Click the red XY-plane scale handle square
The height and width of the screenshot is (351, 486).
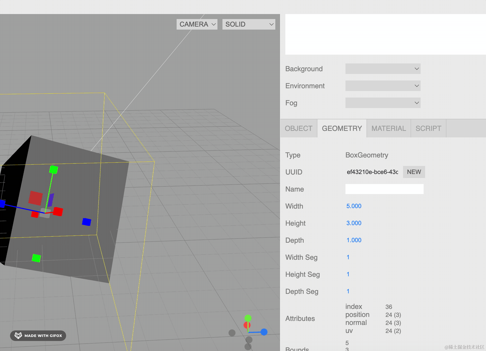35,198
